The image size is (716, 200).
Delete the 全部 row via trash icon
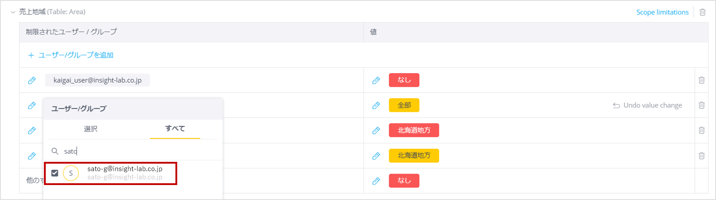(702, 105)
